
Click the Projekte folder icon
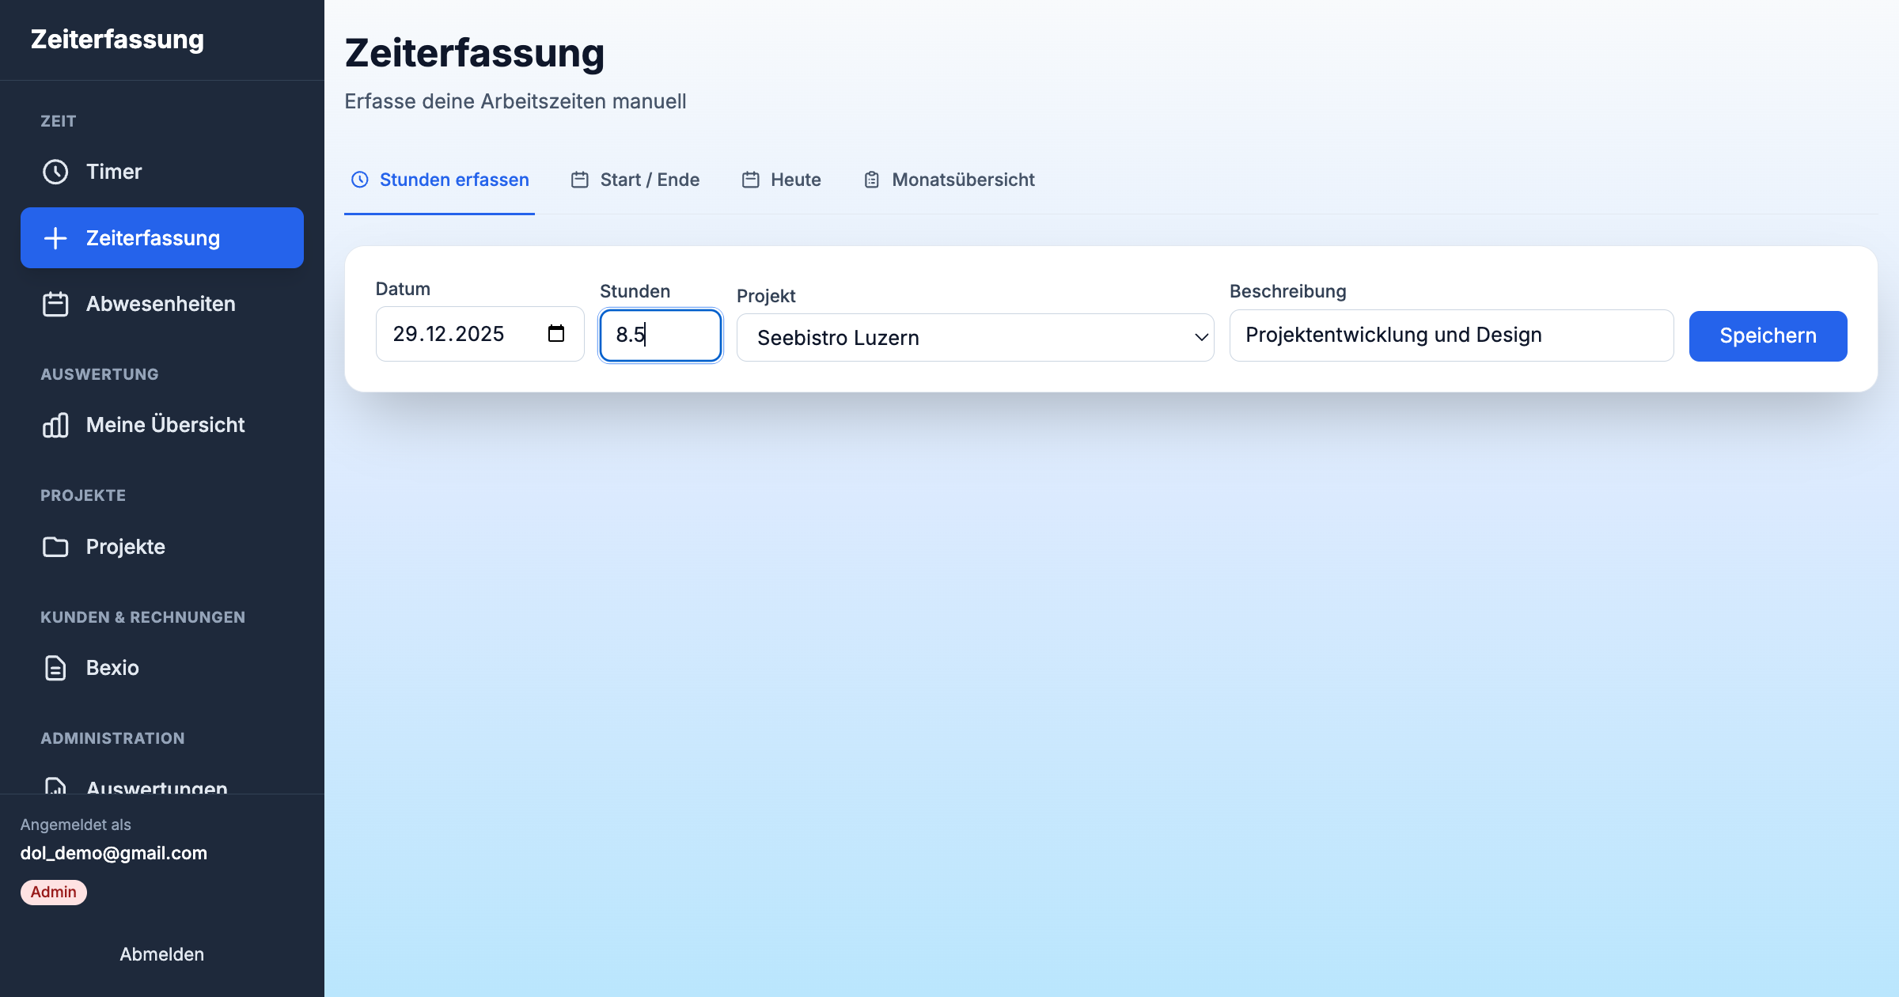(x=55, y=547)
